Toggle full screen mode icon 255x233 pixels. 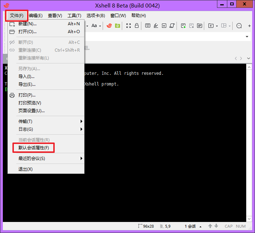click(129, 26)
